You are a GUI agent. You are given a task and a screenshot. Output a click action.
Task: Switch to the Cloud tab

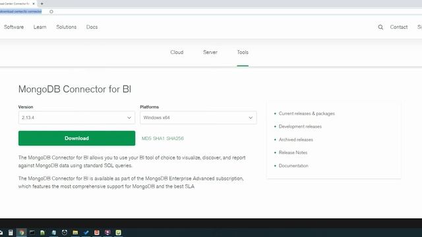point(177,53)
